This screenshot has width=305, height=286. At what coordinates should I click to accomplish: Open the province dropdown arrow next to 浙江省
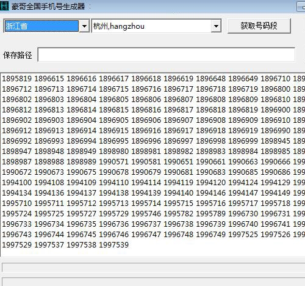[x=84, y=26]
